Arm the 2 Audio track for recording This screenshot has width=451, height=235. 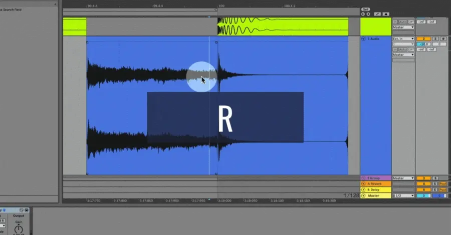[x=443, y=38]
